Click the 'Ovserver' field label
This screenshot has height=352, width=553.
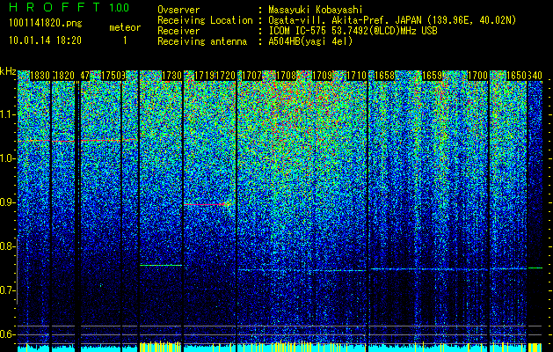pos(178,10)
